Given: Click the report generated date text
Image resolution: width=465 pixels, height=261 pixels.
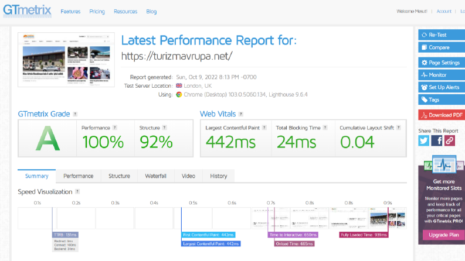Looking at the screenshot, I should (x=216, y=77).
